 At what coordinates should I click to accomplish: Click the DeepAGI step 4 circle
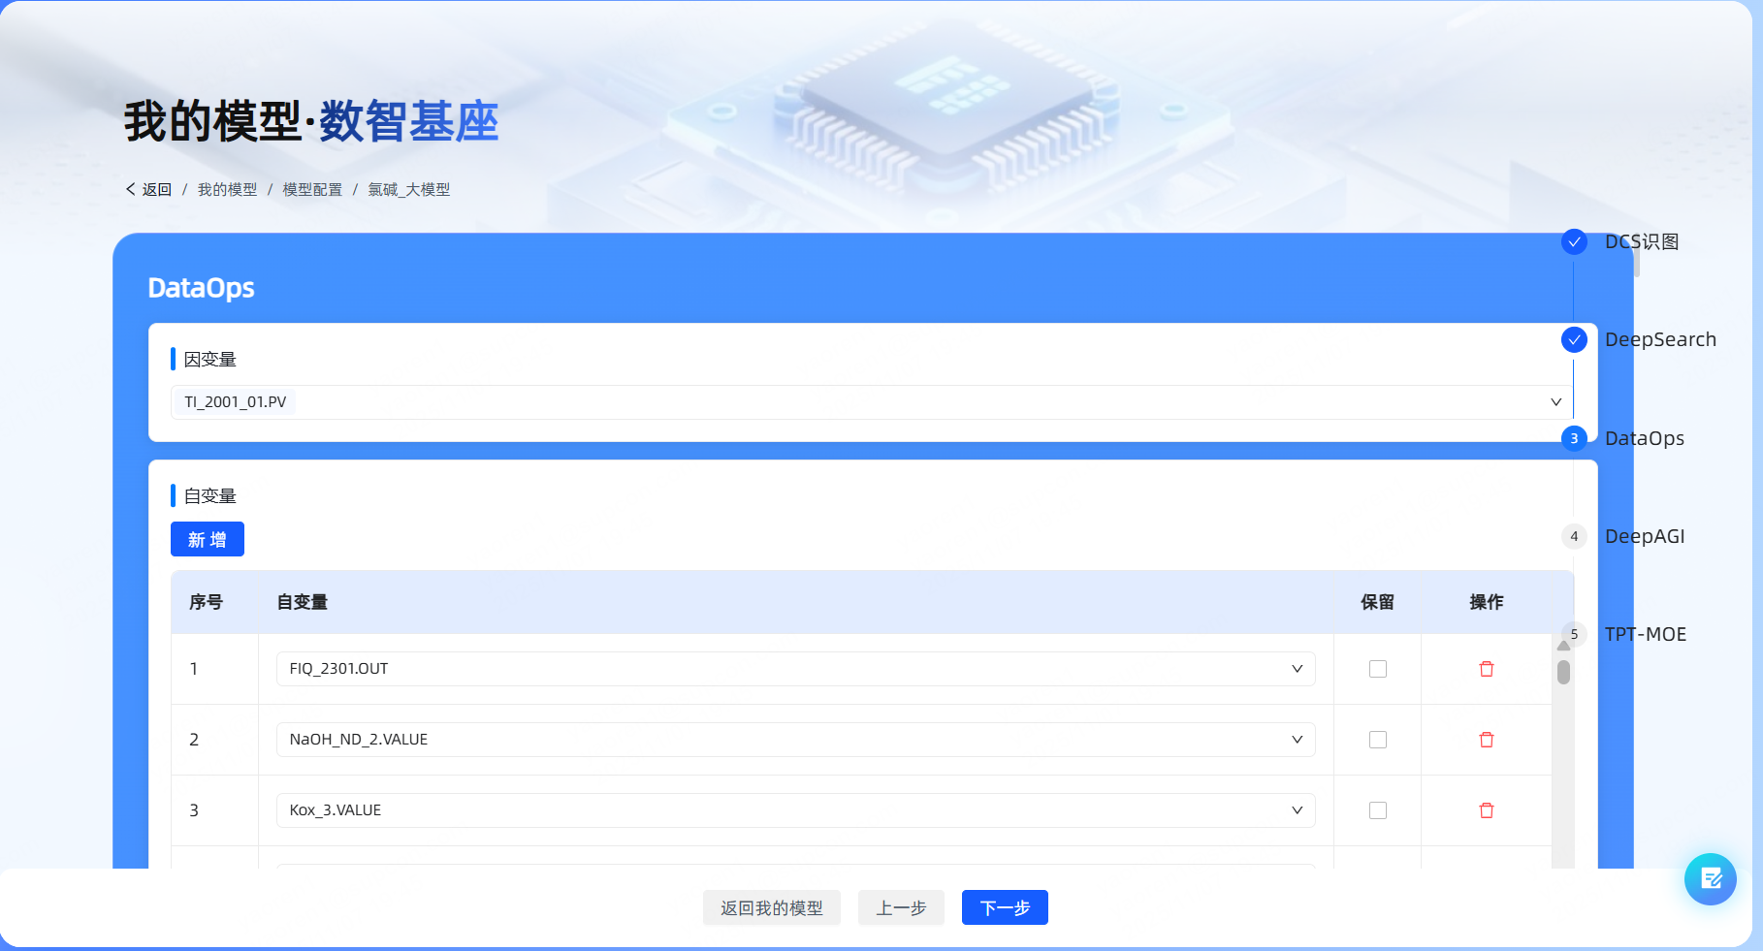pyautogui.click(x=1574, y=536)
